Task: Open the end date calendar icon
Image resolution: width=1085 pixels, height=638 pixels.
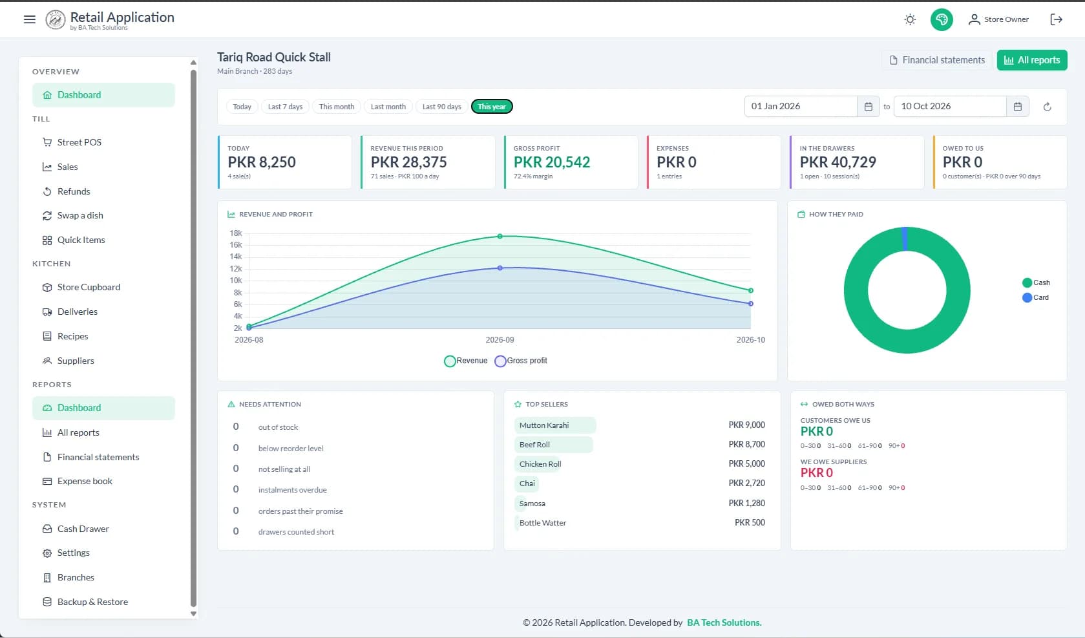Action: point(1017,107)
